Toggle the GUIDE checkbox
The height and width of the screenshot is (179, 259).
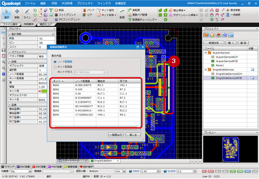165,171
